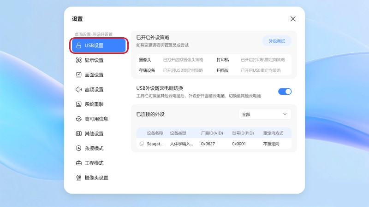
Task: Click the 系统重装 icon in sidebar
Action: pyautogui.click(x=78, y=104)
